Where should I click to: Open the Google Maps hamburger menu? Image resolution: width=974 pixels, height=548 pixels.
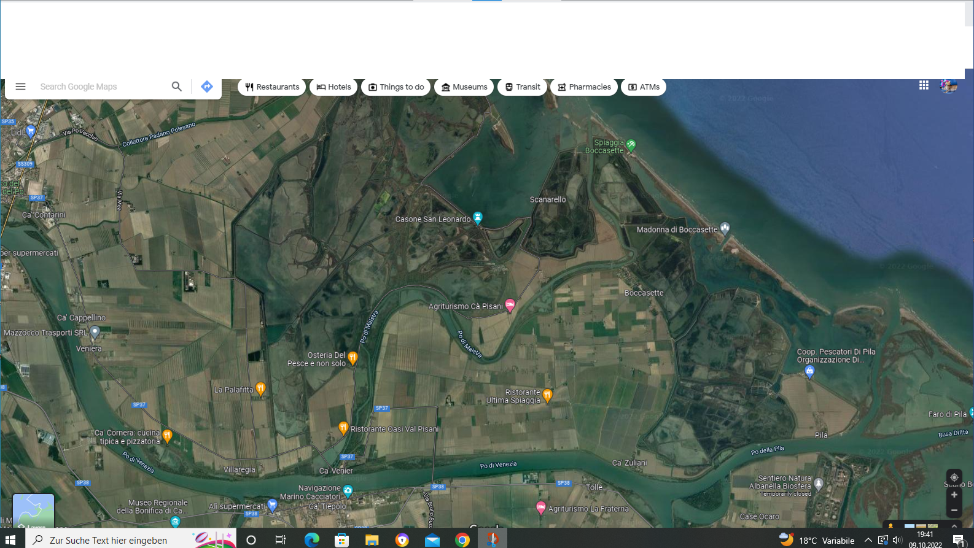pyautogui.click(x=20, y=87)
